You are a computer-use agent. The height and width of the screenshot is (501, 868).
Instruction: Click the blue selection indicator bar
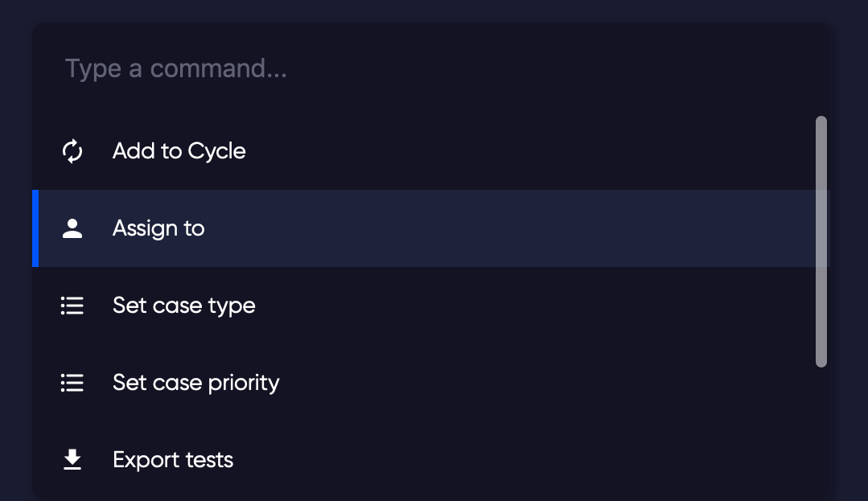coord(35,228)
